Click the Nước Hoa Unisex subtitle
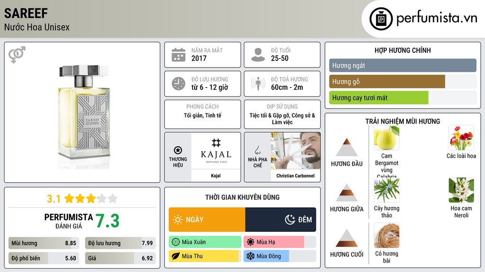 (x=37, y=27)
